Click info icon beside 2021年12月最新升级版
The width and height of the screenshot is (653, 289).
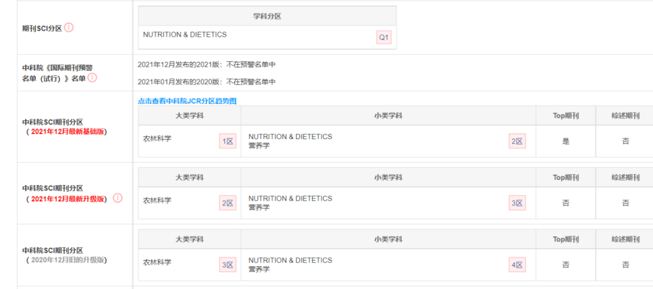(x=118, y=198)
